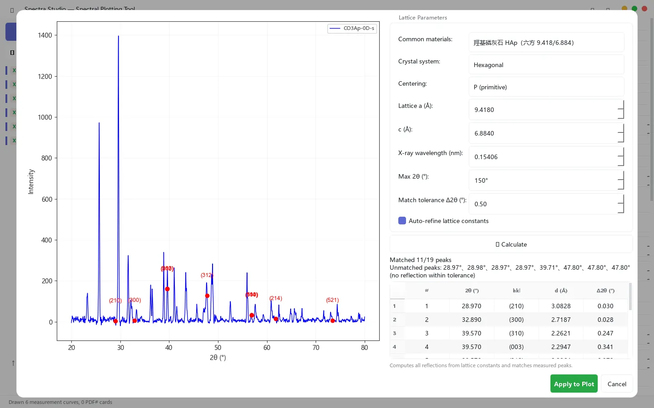Decrease c (Å) with its down arrow
The height and width of the screenshot is (408, 654).
(x=621, y=138)
